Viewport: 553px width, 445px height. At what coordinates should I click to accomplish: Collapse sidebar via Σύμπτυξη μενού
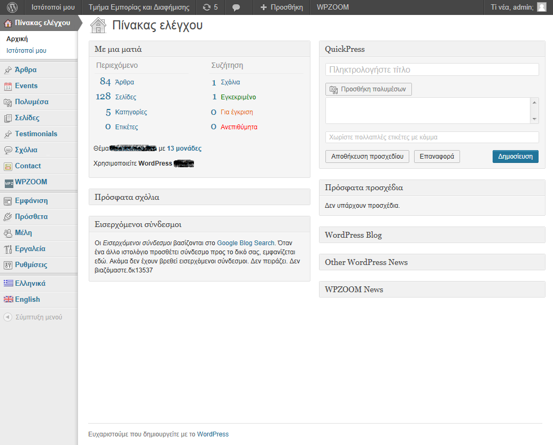pyautogui.click(x=39, y=317)
